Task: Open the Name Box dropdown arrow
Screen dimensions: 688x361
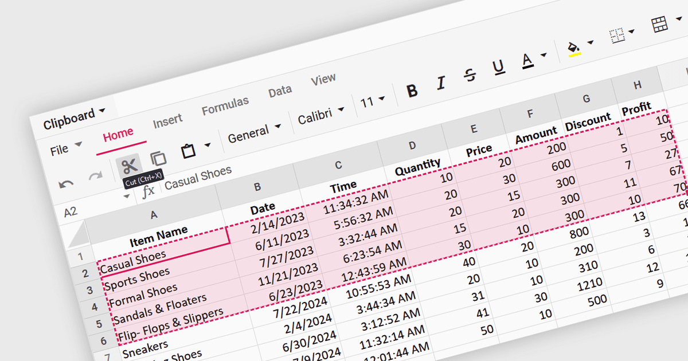Action: [x=127, y=197]
